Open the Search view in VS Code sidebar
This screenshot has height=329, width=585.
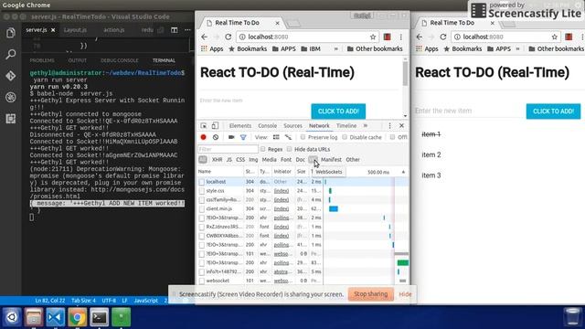[10, 55]
